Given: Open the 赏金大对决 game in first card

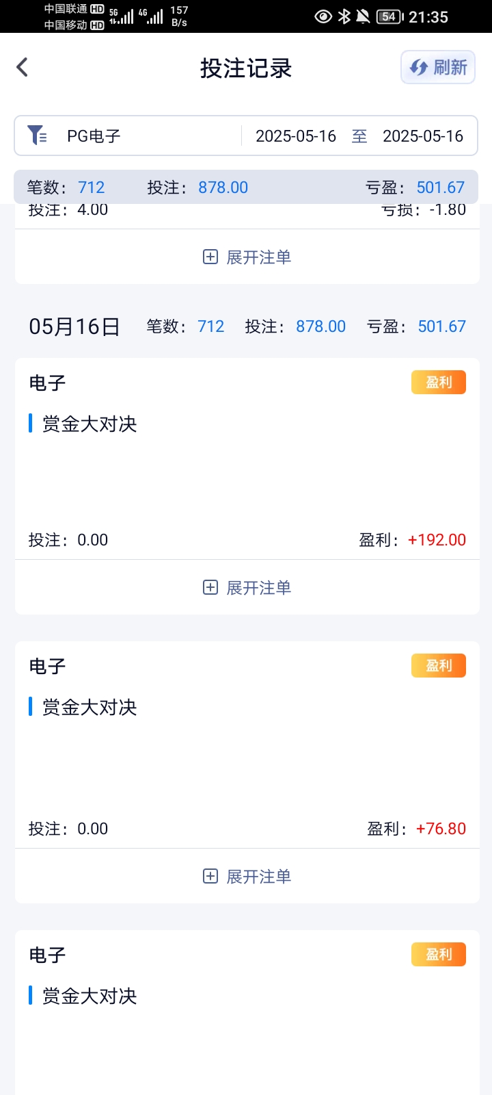Looking at the screenshot, I should tap(90, 424).
